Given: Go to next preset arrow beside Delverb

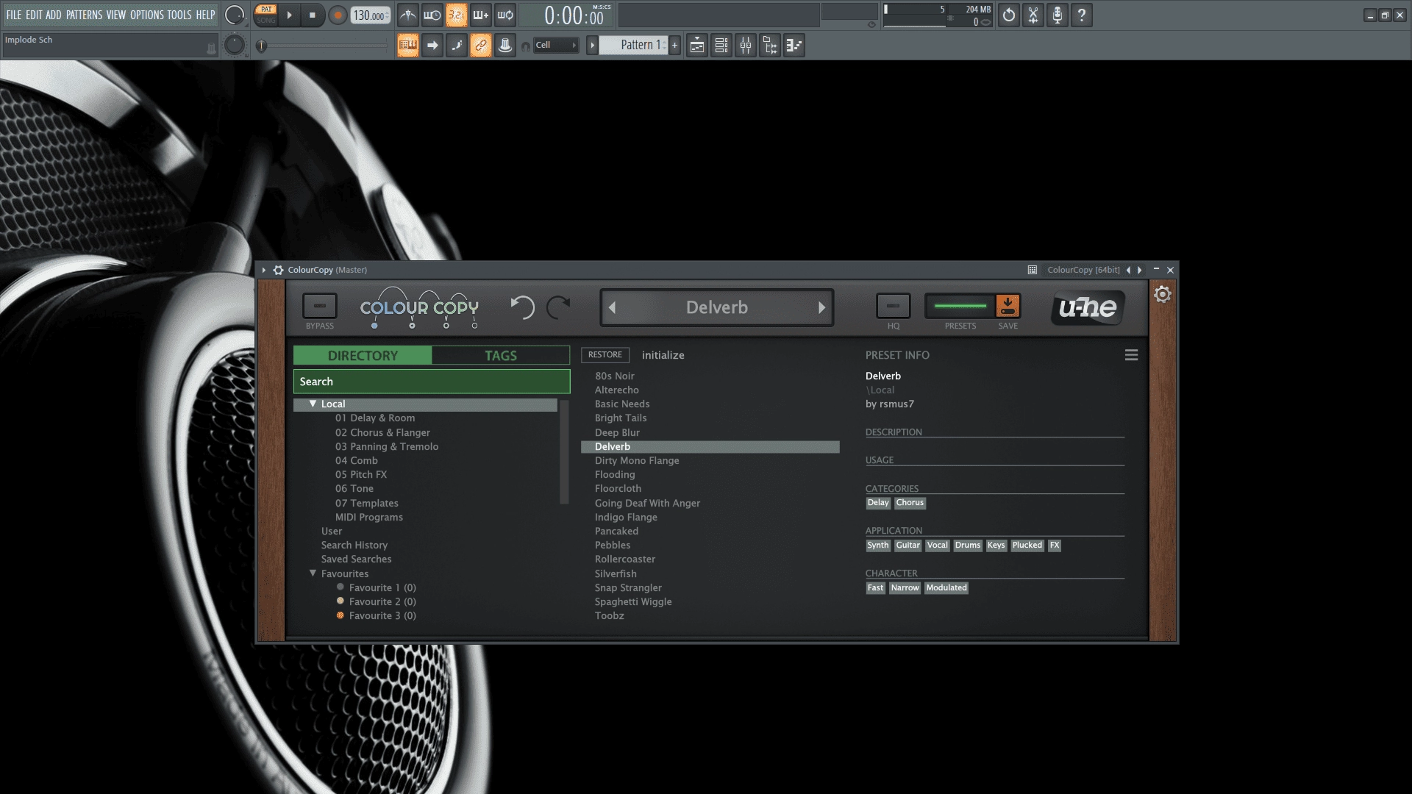Looking at the screenshot, I should click(821, 308).
